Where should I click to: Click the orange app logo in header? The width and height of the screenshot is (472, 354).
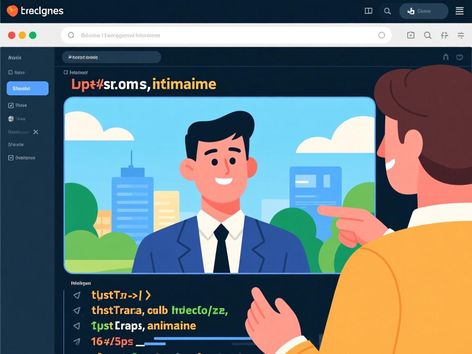[12, 11]
